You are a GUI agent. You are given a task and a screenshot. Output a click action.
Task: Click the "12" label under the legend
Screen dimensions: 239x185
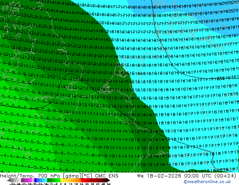click(70, 184)
